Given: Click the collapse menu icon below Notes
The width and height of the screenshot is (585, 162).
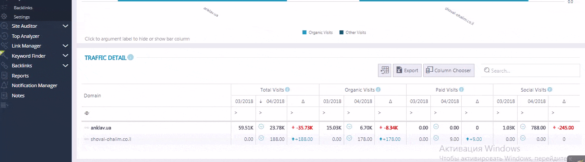Looking at the screenshot, I should (x=4, y=105).
